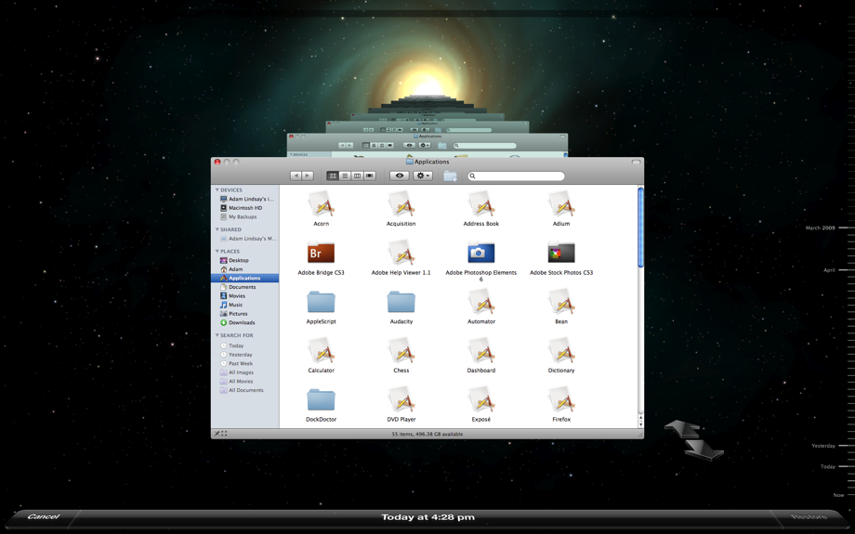Viewport: 855px width, 534px height.
Task: Select the Yesterday saved search
Action: [244, 355]
